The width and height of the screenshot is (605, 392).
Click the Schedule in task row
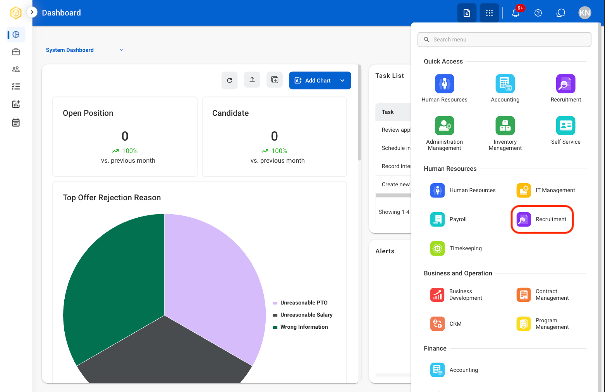click(x=393, y=148)
